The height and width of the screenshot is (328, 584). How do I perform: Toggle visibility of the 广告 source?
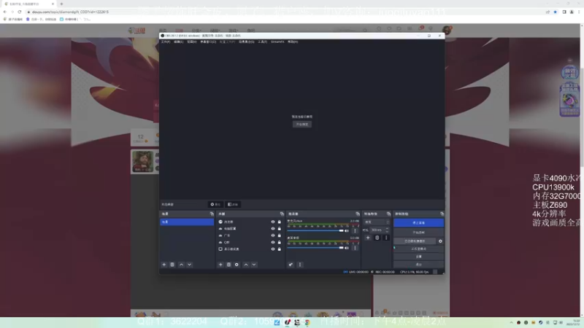point(273,235)
